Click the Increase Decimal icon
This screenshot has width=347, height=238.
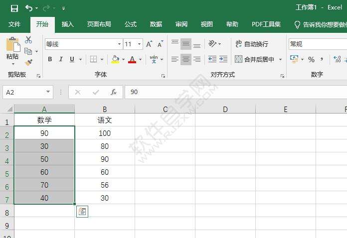(x=337, y=59)
